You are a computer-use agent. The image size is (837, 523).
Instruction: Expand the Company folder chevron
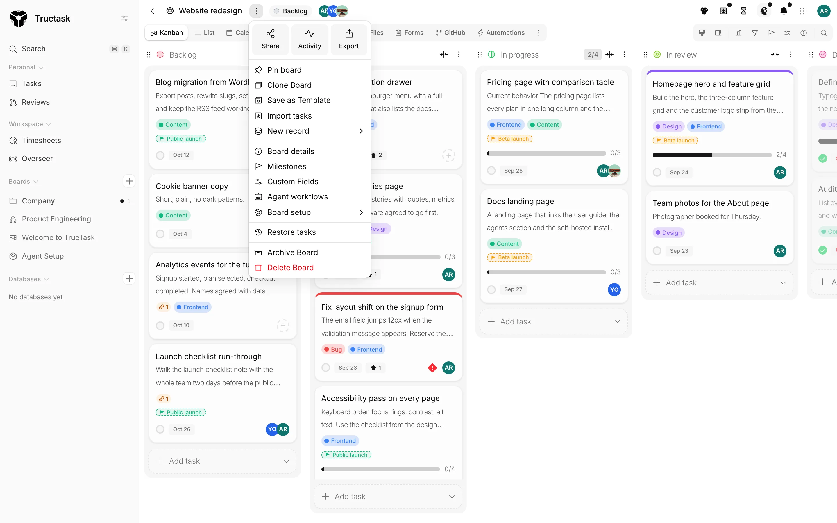pyautogui.click(x=129, y=201)
